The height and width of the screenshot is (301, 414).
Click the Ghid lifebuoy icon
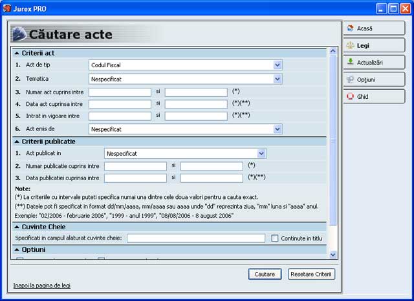(x=351, y=96)
